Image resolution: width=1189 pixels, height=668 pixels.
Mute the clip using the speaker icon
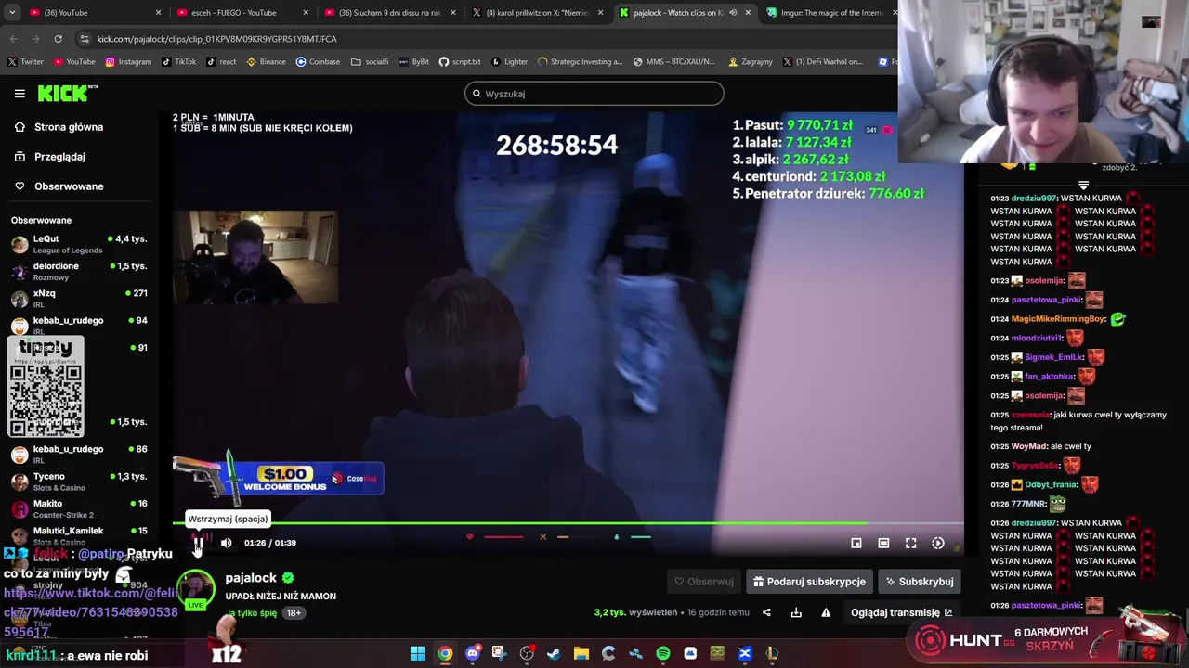tap(226, 543)
